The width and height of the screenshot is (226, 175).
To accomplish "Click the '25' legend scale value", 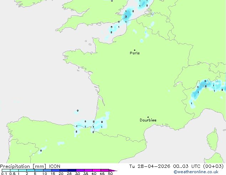I will (x=69, y=174).
